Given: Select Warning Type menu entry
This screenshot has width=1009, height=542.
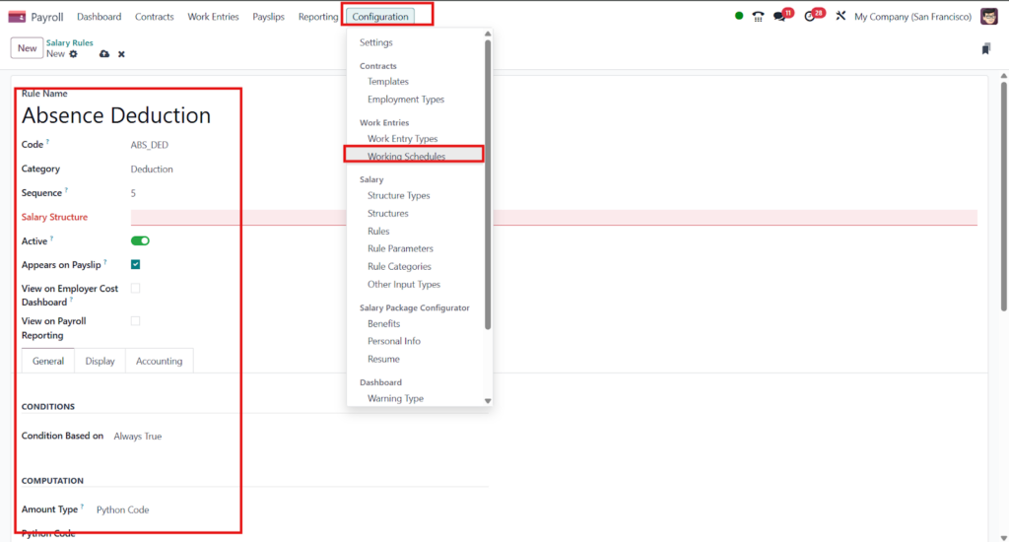Looking at the screenshot, I should (x=396, y=398).
